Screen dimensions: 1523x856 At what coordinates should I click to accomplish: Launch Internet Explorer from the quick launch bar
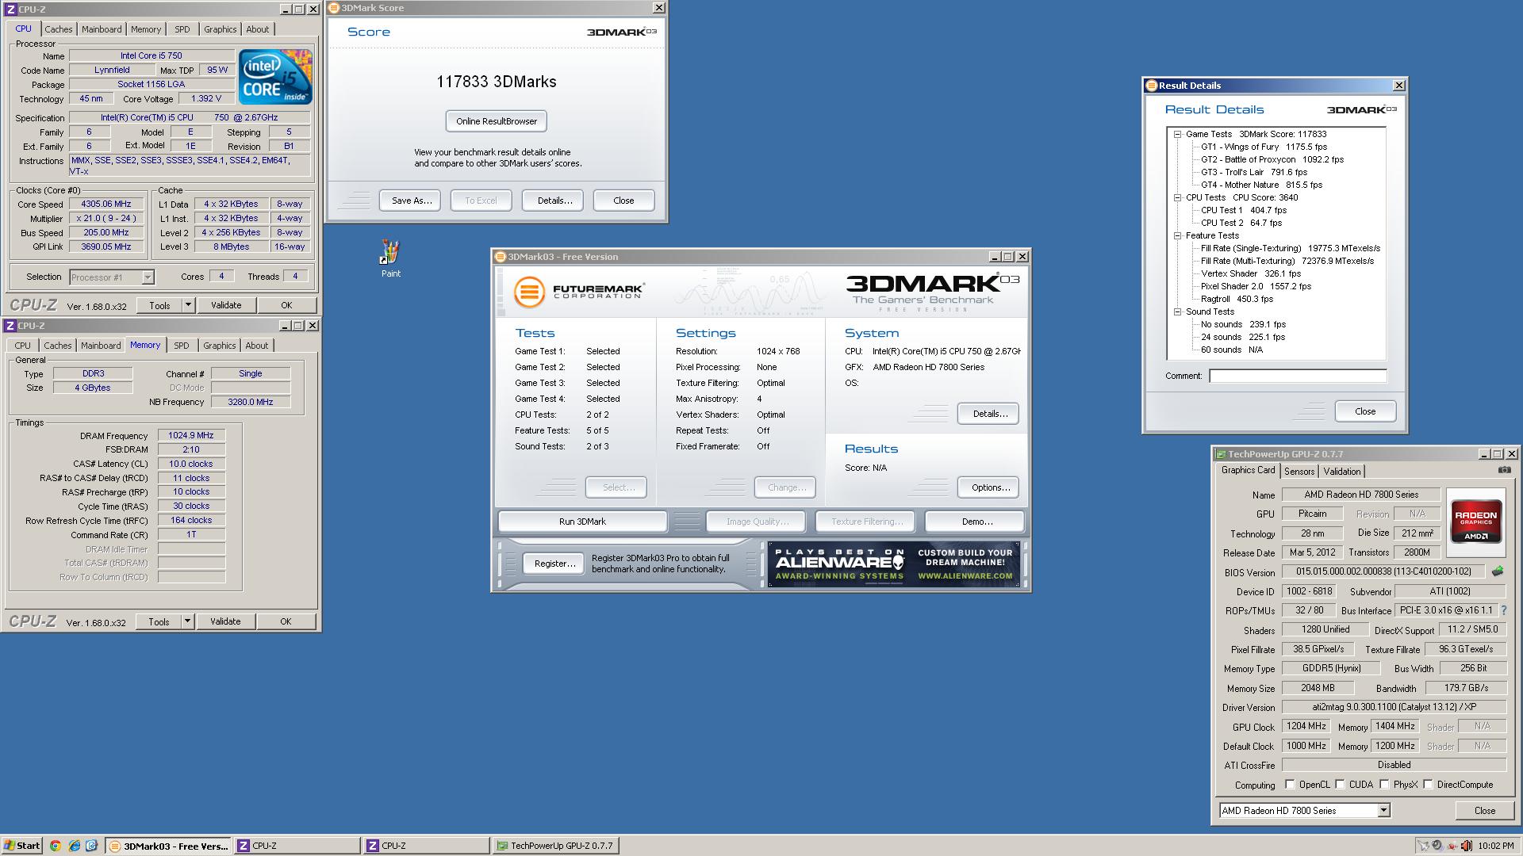tap(74, 846)
